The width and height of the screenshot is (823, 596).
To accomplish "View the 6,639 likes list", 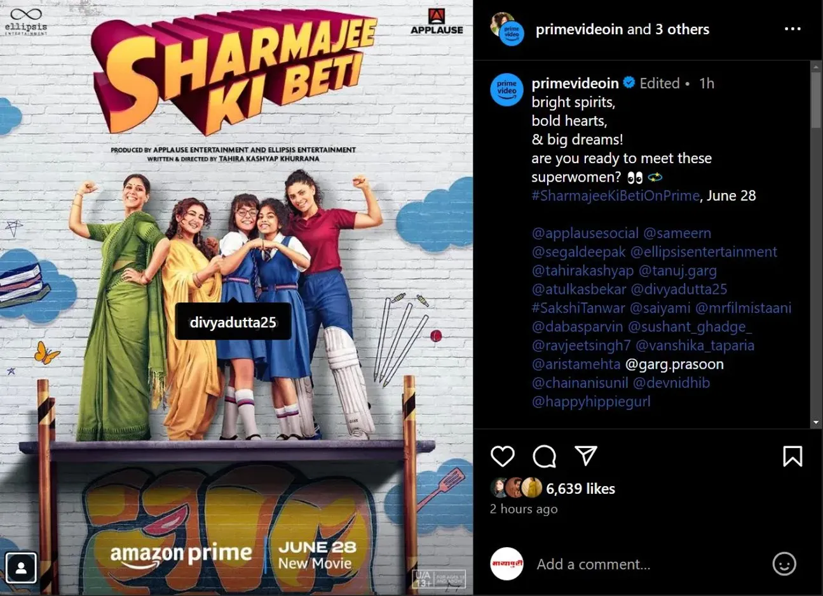I will tap(580, 489).
